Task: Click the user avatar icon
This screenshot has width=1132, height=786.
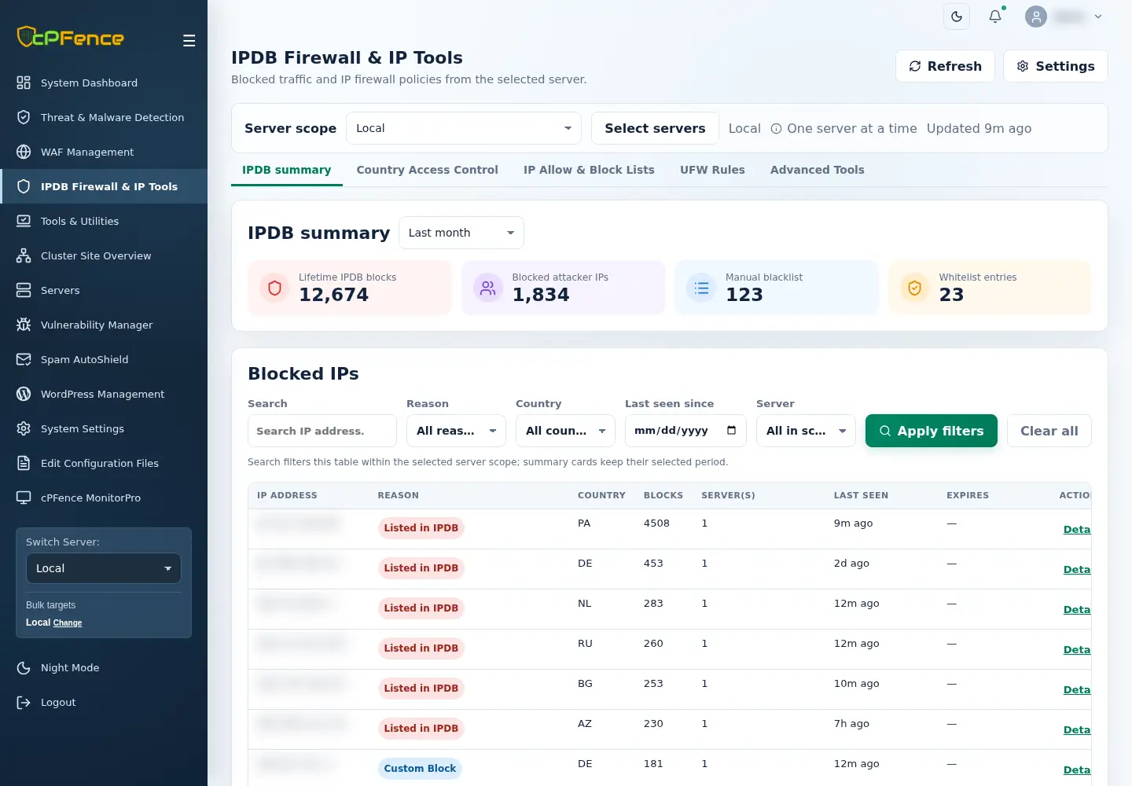Action: click(x=1036, y=17)
